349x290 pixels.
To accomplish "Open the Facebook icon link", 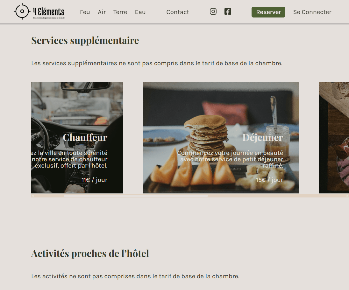I will point(227,11).
